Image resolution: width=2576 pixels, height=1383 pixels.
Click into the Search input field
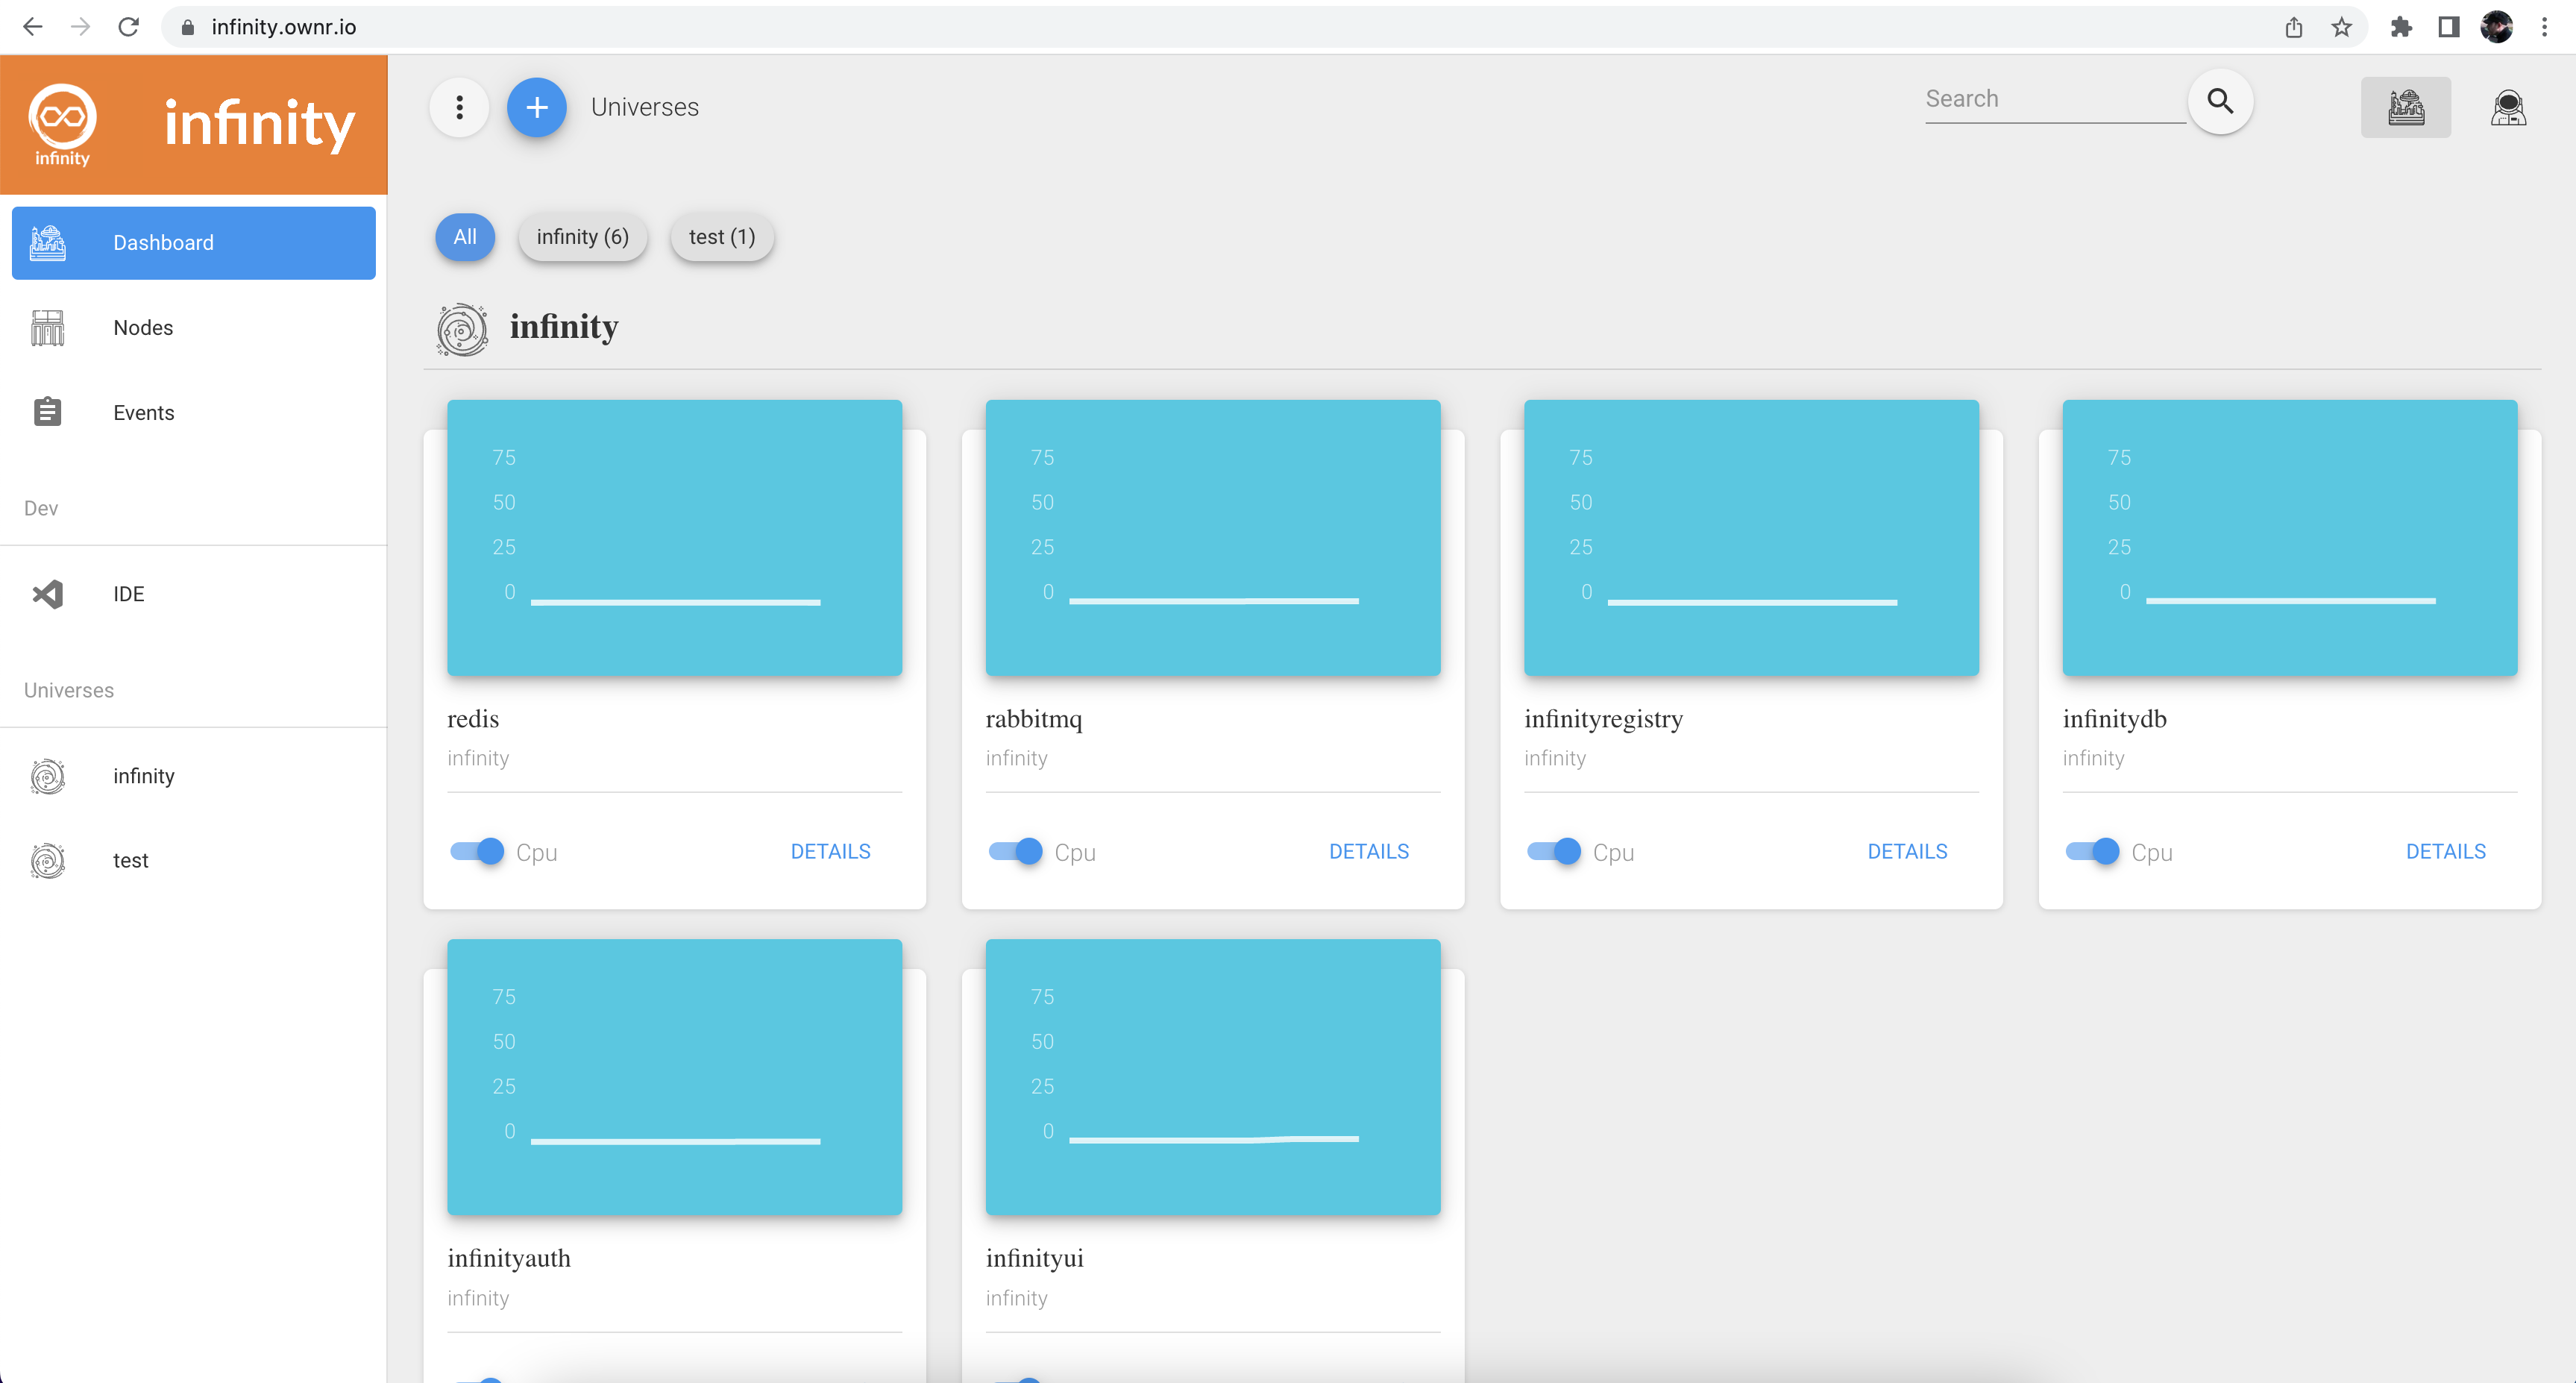[2052, 100]
